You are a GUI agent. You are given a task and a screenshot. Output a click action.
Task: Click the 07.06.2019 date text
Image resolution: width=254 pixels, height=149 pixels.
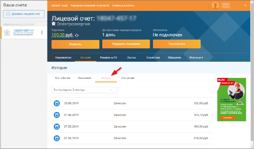point(71,115)
